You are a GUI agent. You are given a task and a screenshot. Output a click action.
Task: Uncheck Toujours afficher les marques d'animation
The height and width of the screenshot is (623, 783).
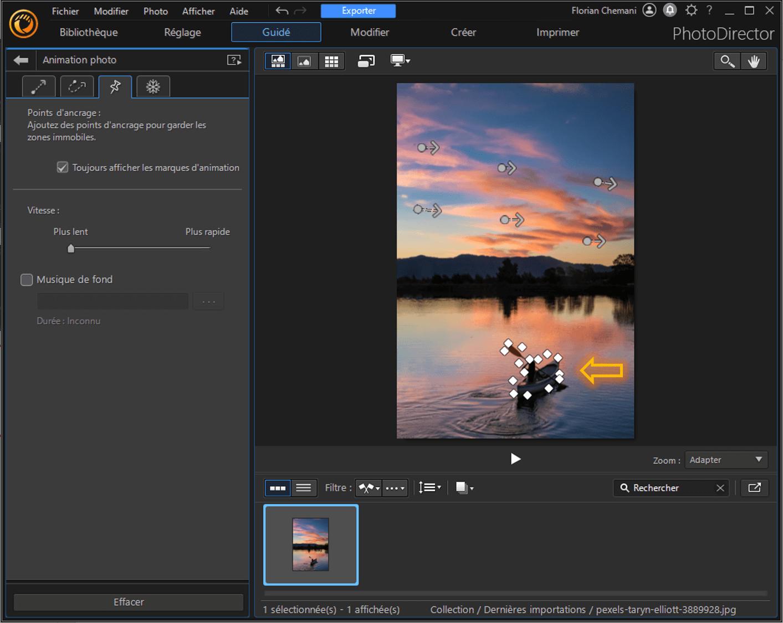coord(63,167)
